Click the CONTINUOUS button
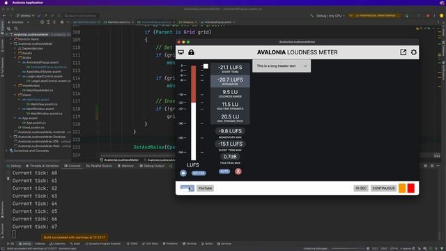This screenshot has height=251, width=446. coord(383,188)
